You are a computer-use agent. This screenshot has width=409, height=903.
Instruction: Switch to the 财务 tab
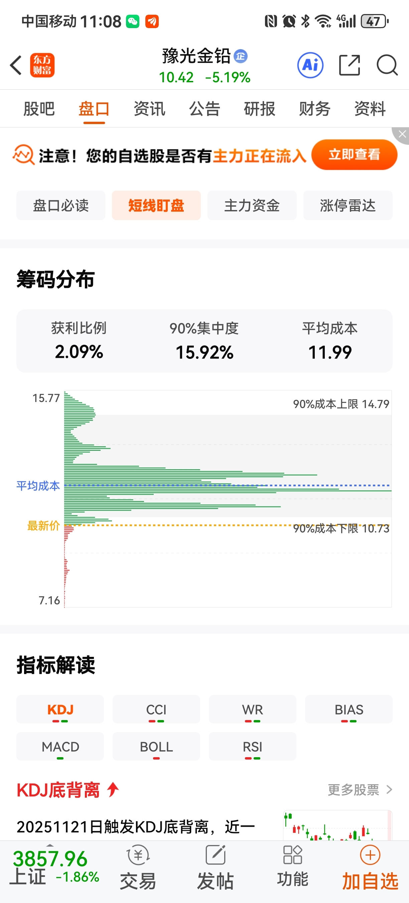(315, 109)
